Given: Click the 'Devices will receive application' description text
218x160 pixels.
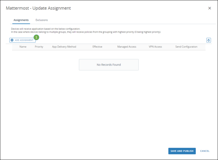Looking at the screenshot, I should tap(45, 29).
